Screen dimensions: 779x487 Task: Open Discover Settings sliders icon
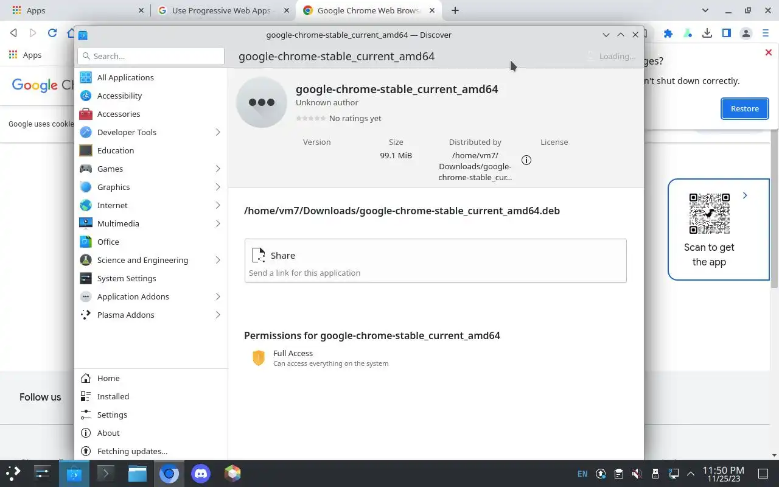[x=86, y=415]
